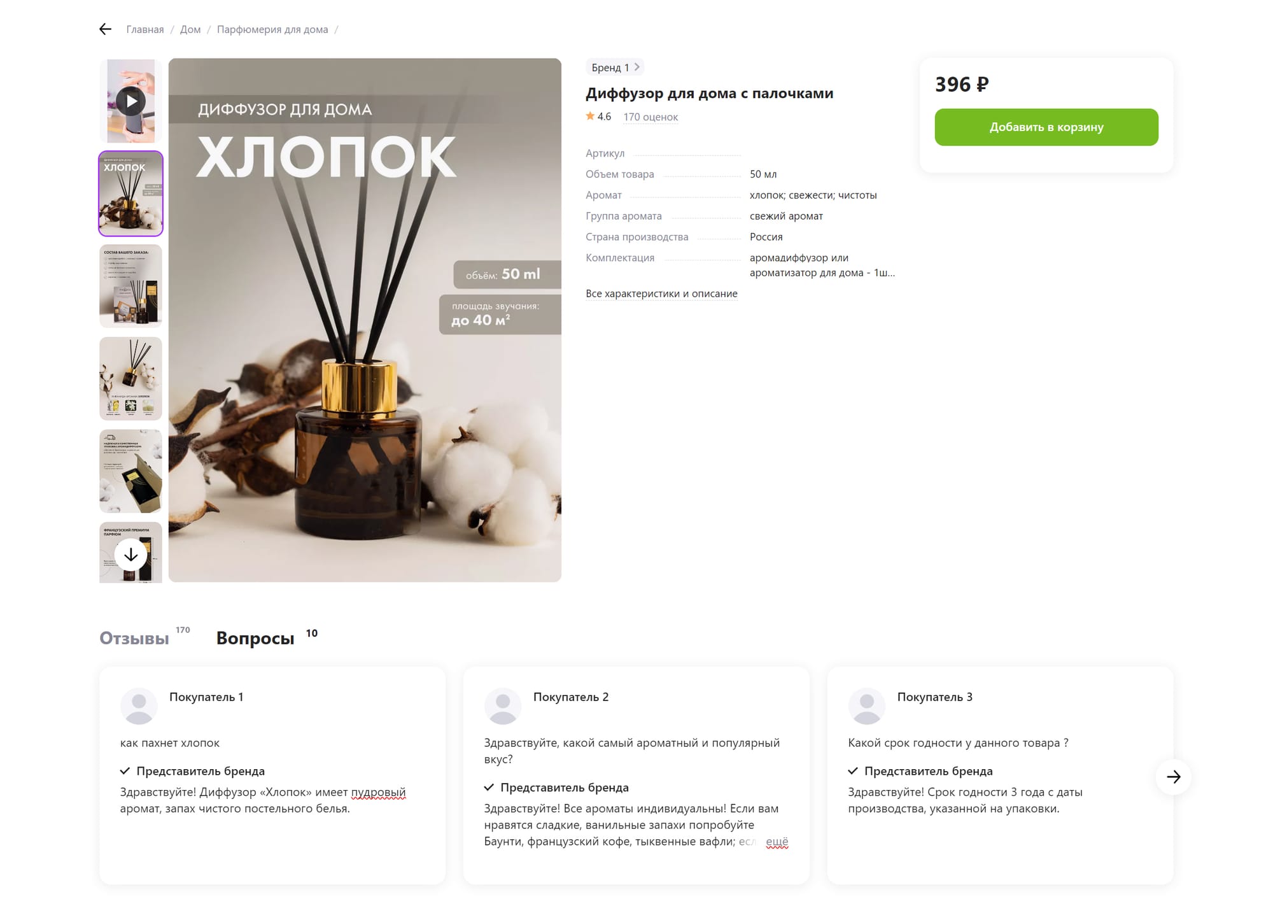Add product with Добавить в корзину
Screen dimensions: 1273x920
click(1046, 127)
